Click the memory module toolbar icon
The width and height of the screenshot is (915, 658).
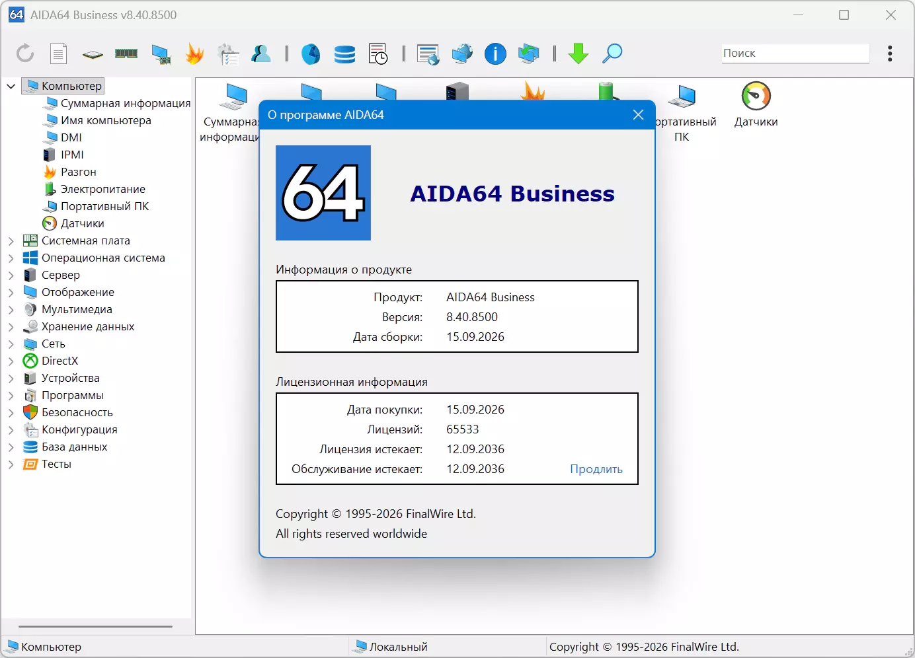click(126, 53)
